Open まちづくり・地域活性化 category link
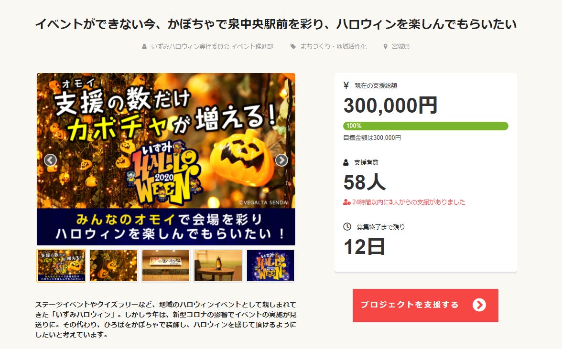 [334, 46]
